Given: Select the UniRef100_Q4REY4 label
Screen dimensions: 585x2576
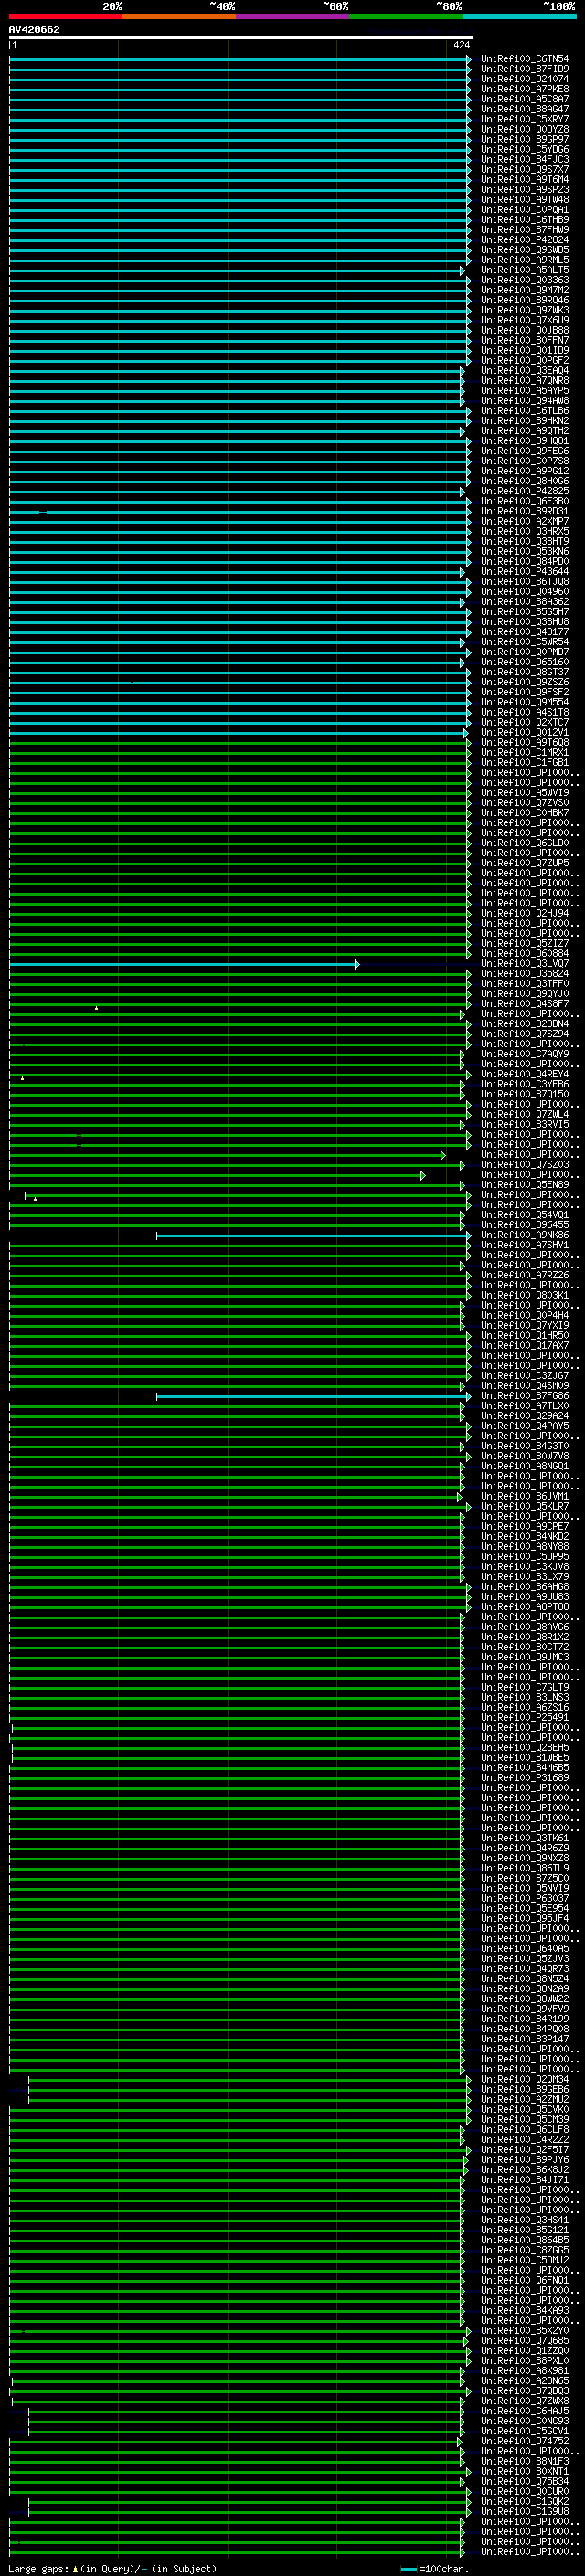Looking at the screenshot, I should tap(525, 1074).
